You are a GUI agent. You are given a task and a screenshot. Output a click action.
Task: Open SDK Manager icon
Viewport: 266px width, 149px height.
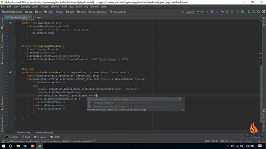pos(249,12)
